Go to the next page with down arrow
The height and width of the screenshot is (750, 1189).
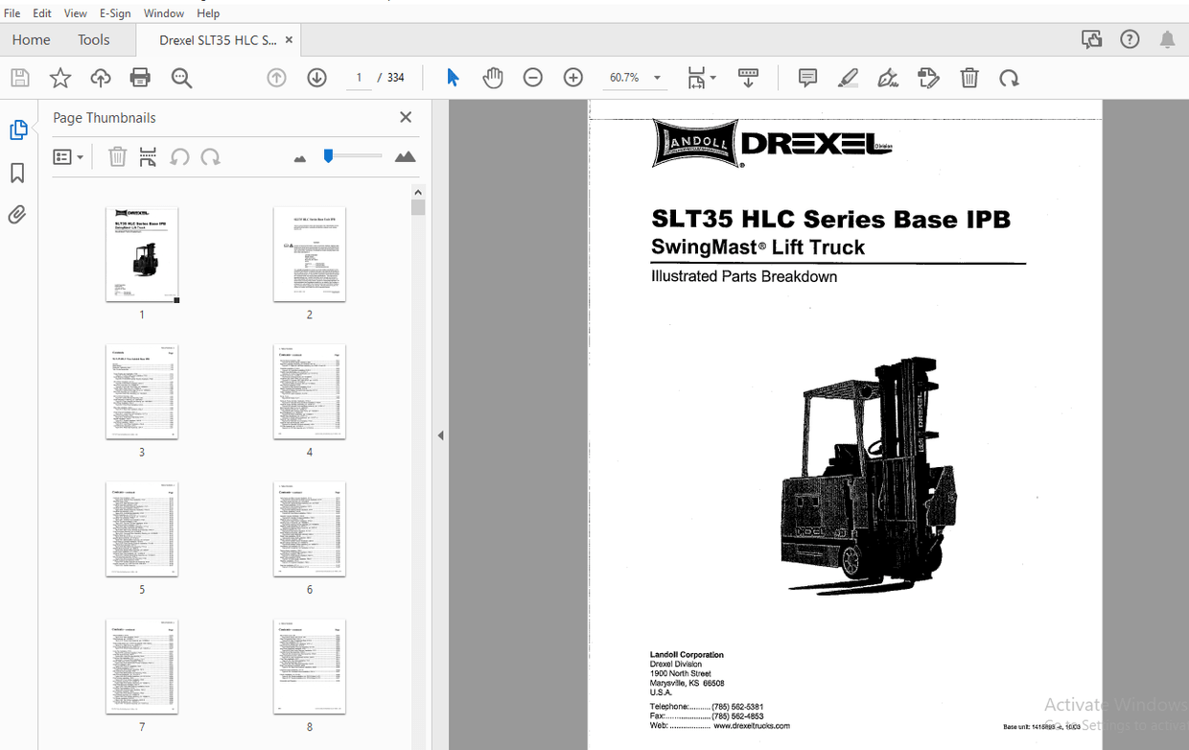316,77
